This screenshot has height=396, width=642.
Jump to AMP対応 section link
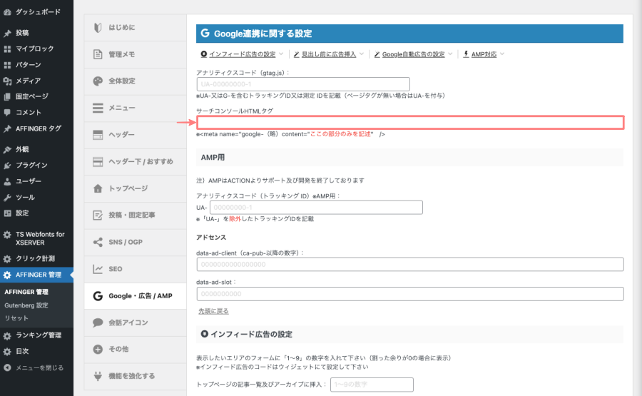[484, 54]
